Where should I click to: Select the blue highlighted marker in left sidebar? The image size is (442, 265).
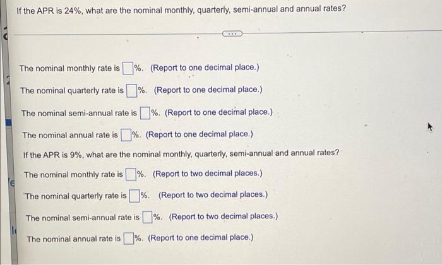pos(9,123)
